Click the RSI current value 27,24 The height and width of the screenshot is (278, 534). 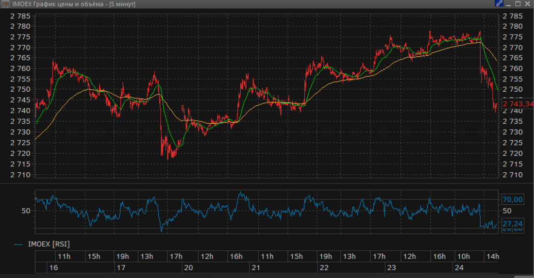(x=513, y=224)
